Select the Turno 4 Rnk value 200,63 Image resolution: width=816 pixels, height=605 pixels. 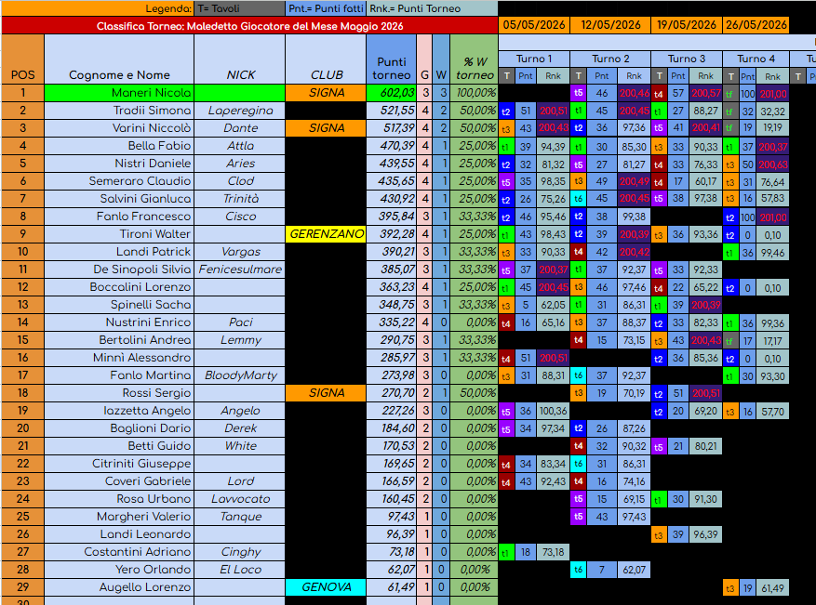(772, 164)
